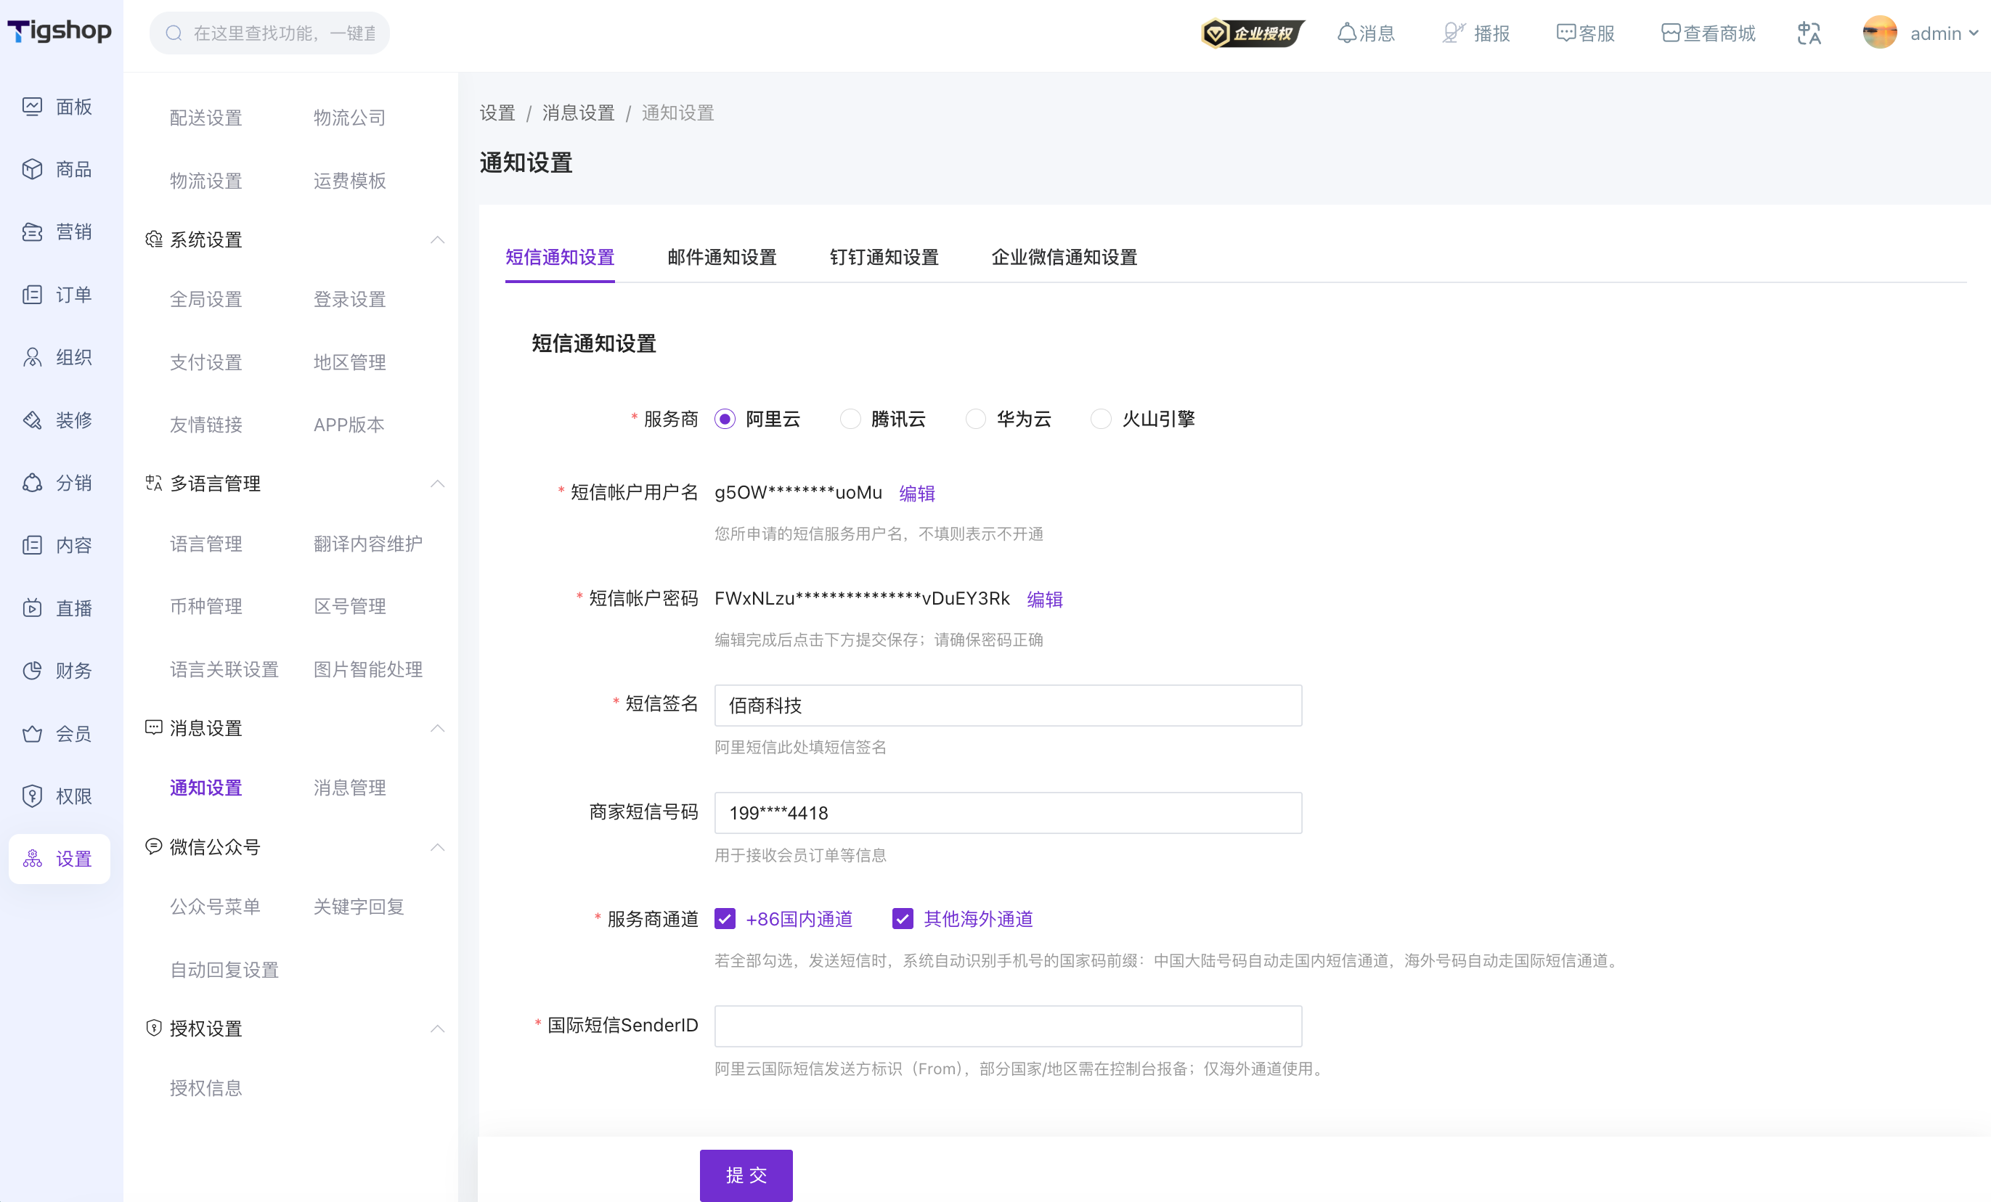Collapse the 授权设置 menu group
Screen dimensions: 1991x1202
pos(437,1029)
